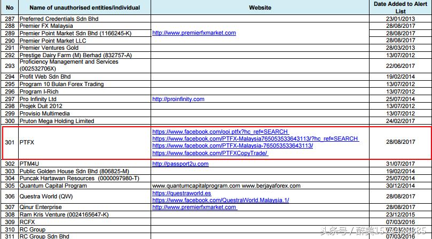The height and width of the screenshot is (239, 432).
Task: Open the PTFX-Malaysia-765053533643113/ Facebook link
Action: 232,145
